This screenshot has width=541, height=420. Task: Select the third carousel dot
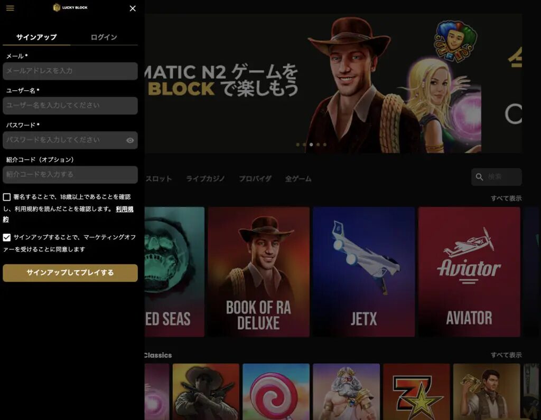click(311, 145)
